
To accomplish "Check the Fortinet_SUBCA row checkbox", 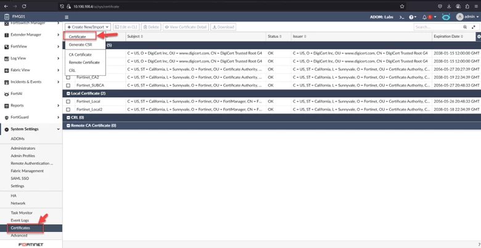I will pyautogui.click(x=68, y=86).
